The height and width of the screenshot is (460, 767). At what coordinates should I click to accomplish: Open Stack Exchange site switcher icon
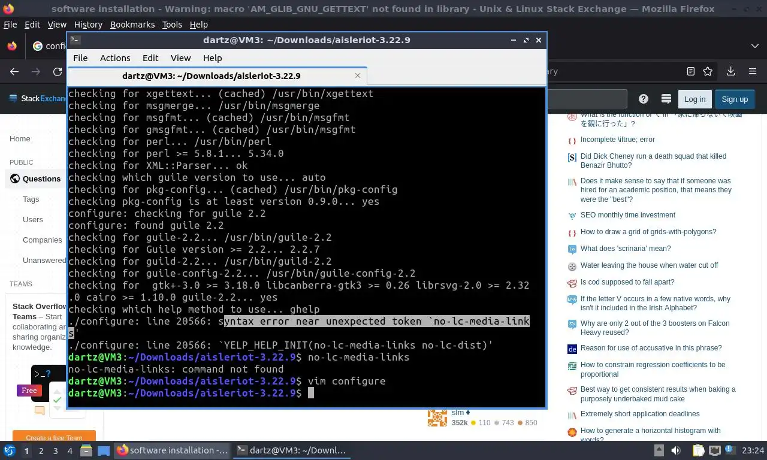tap(666, 99)
